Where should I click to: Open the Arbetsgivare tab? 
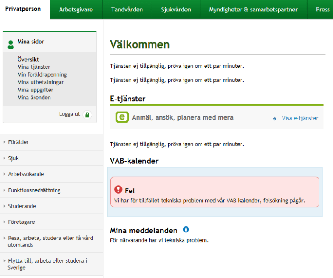coord(76,9)
